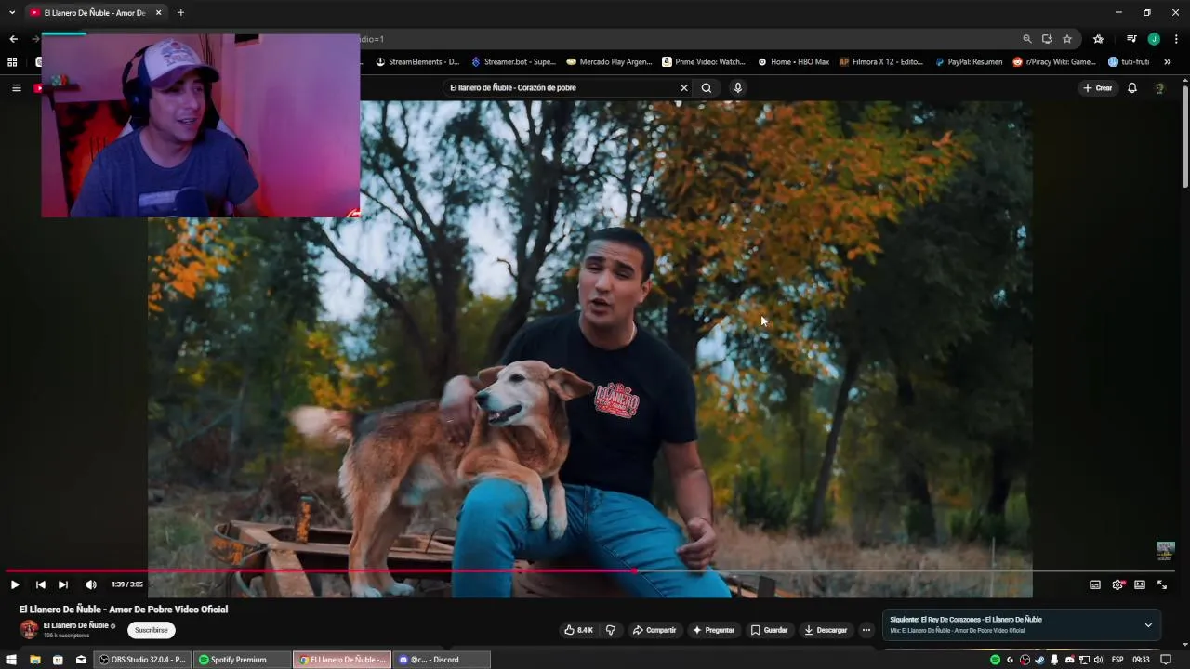The image size is (1190, 669).
Task: Open the Prime Video bookmark
Action: 704,62
